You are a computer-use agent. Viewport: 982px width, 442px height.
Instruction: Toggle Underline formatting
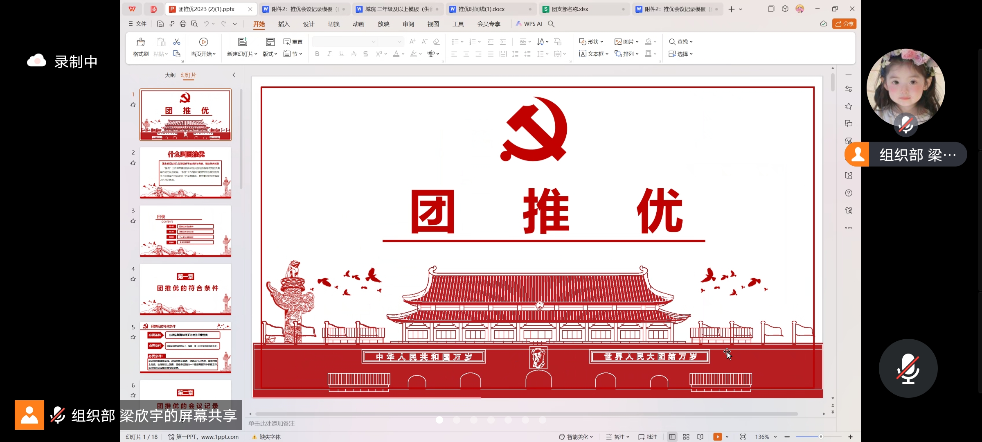point(342,54)
